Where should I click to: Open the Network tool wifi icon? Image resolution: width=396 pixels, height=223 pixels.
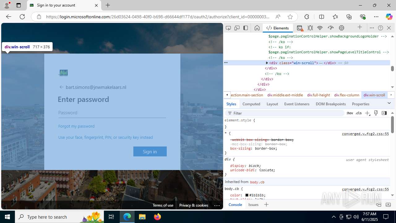320,28
